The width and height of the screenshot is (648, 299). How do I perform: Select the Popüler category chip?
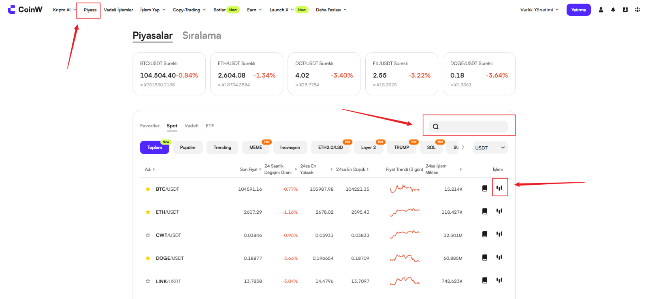[188, 147]
